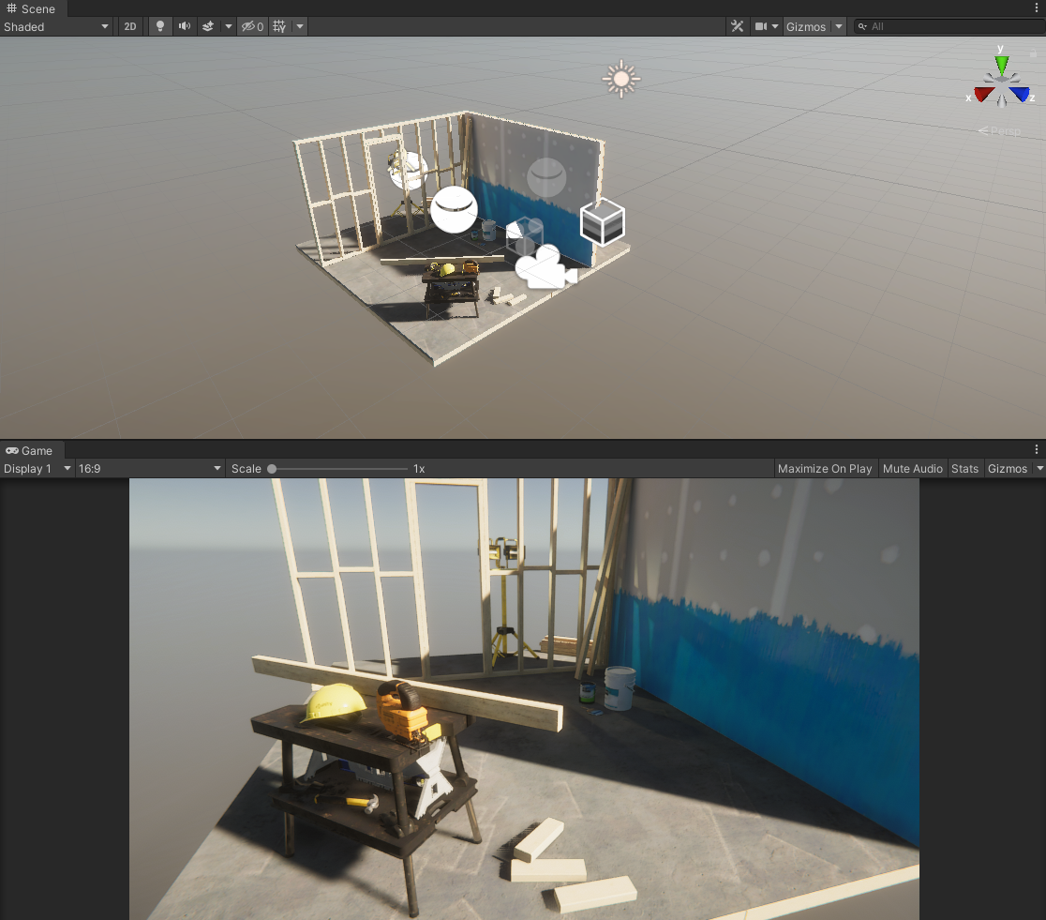The image size is (1046, 920).
Task: Toggle Persp projection label
Action: [999, 131]
